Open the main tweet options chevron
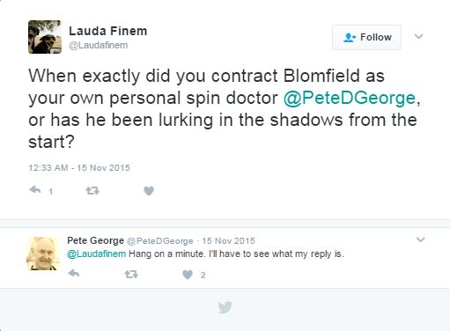This screenshot has height=331, width=450. (x=418, y=36)
